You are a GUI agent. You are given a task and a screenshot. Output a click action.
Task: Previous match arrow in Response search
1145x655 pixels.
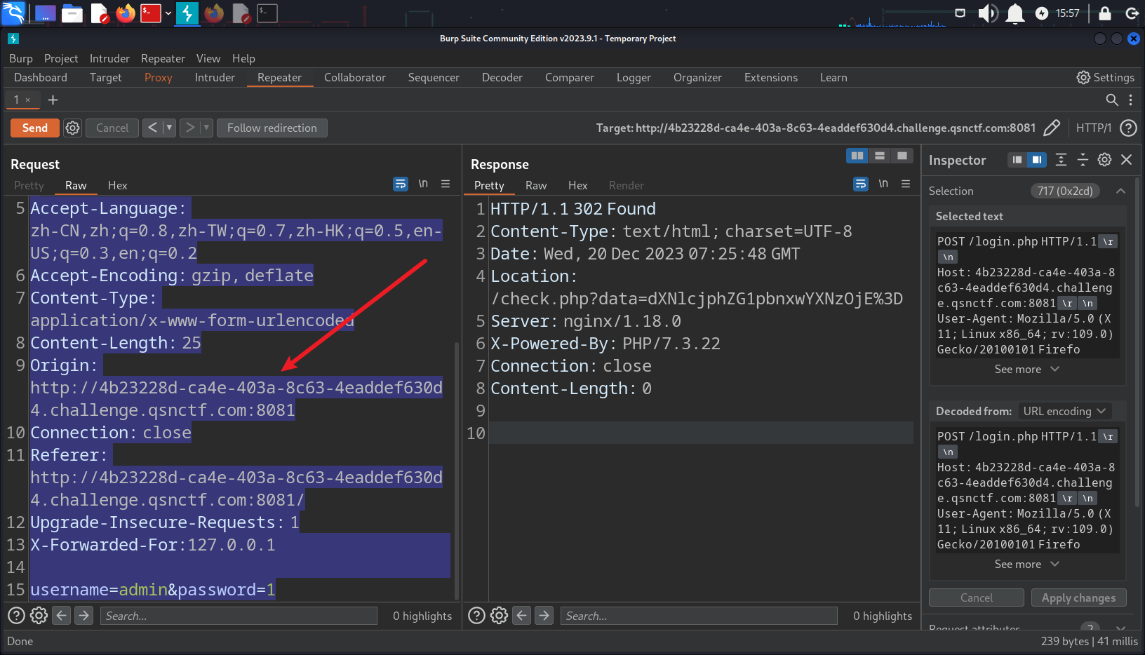[522, 616]
